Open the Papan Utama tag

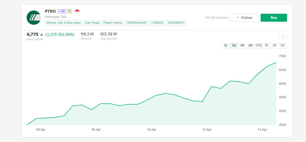click(112, 23)
